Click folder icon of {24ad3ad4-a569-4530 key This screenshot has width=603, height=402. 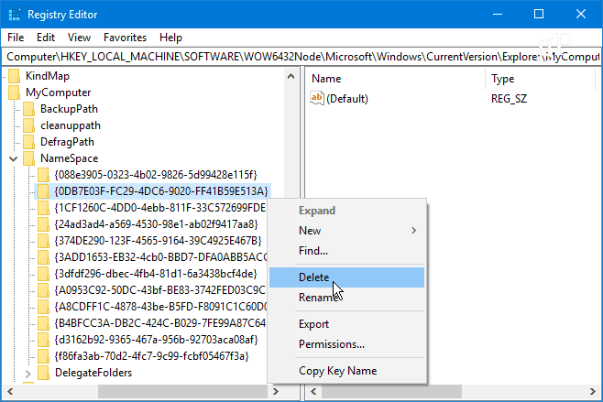coord(43,224)
